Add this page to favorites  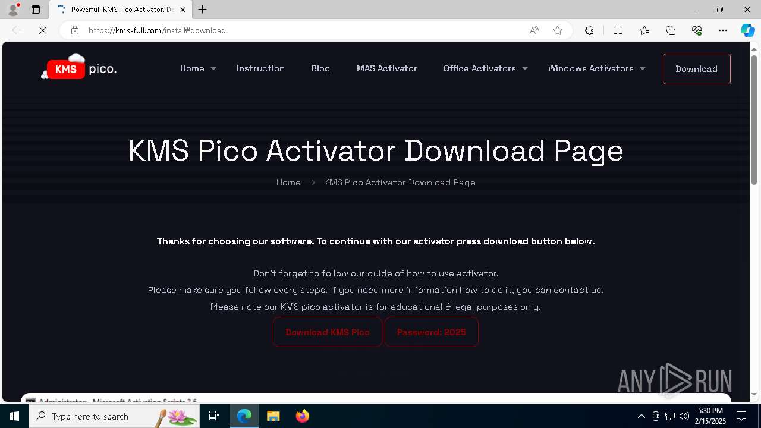[x=558, y=30]
